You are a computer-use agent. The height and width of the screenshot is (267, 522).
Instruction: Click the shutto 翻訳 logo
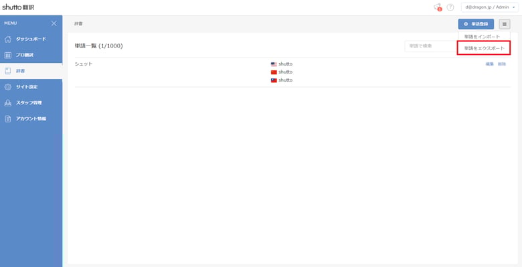[x=18, y=7]
